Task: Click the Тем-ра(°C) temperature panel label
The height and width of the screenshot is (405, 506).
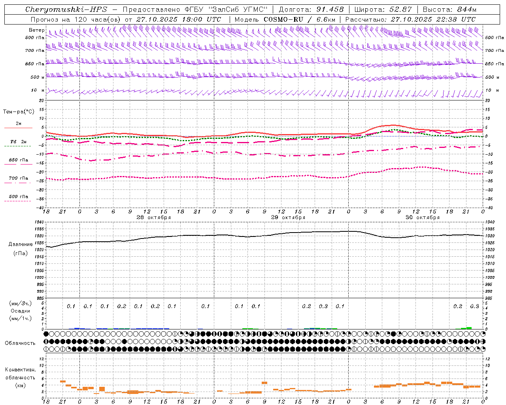Action: tap(19, 112)
